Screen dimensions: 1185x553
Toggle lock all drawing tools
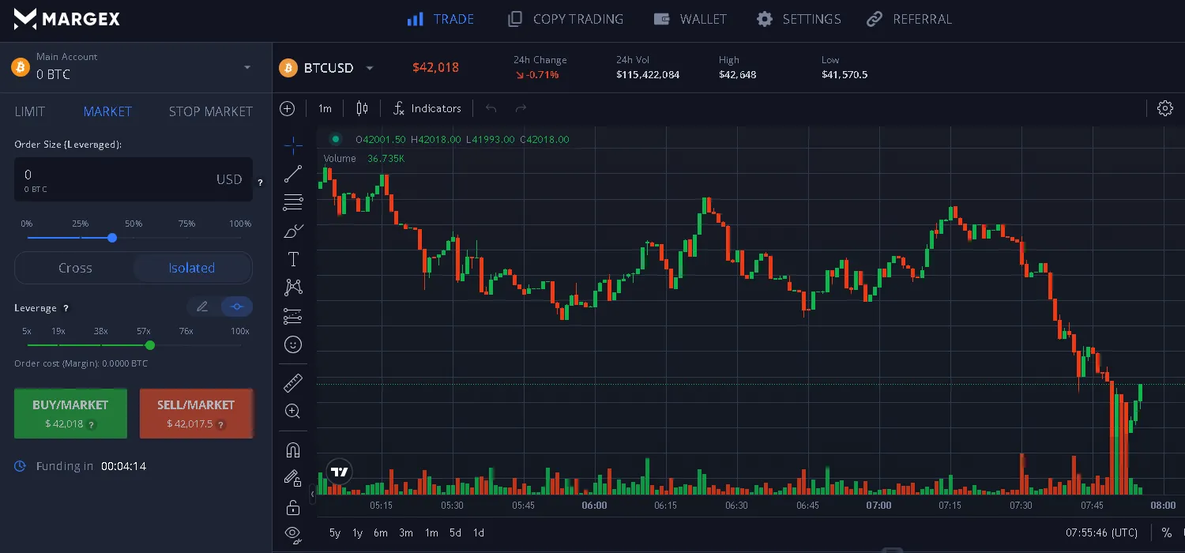tap(293, 507)
